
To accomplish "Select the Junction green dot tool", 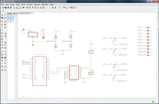I will pos(2,63).
